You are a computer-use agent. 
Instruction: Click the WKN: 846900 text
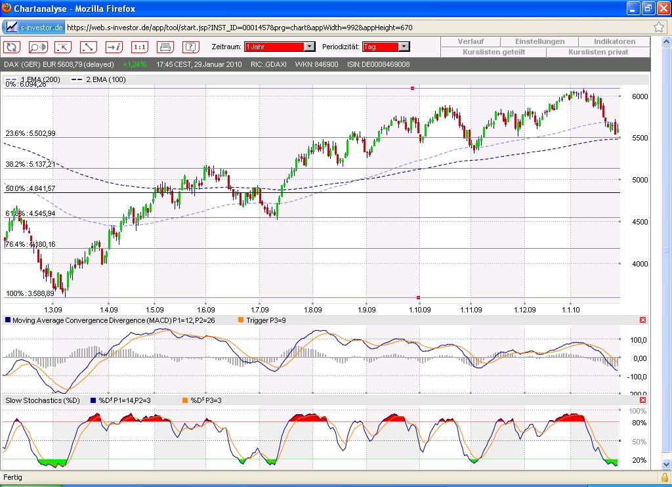tap(317, 64)
